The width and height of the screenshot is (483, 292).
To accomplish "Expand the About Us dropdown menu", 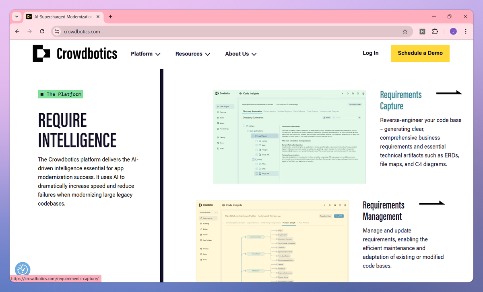I will (241, 54).
